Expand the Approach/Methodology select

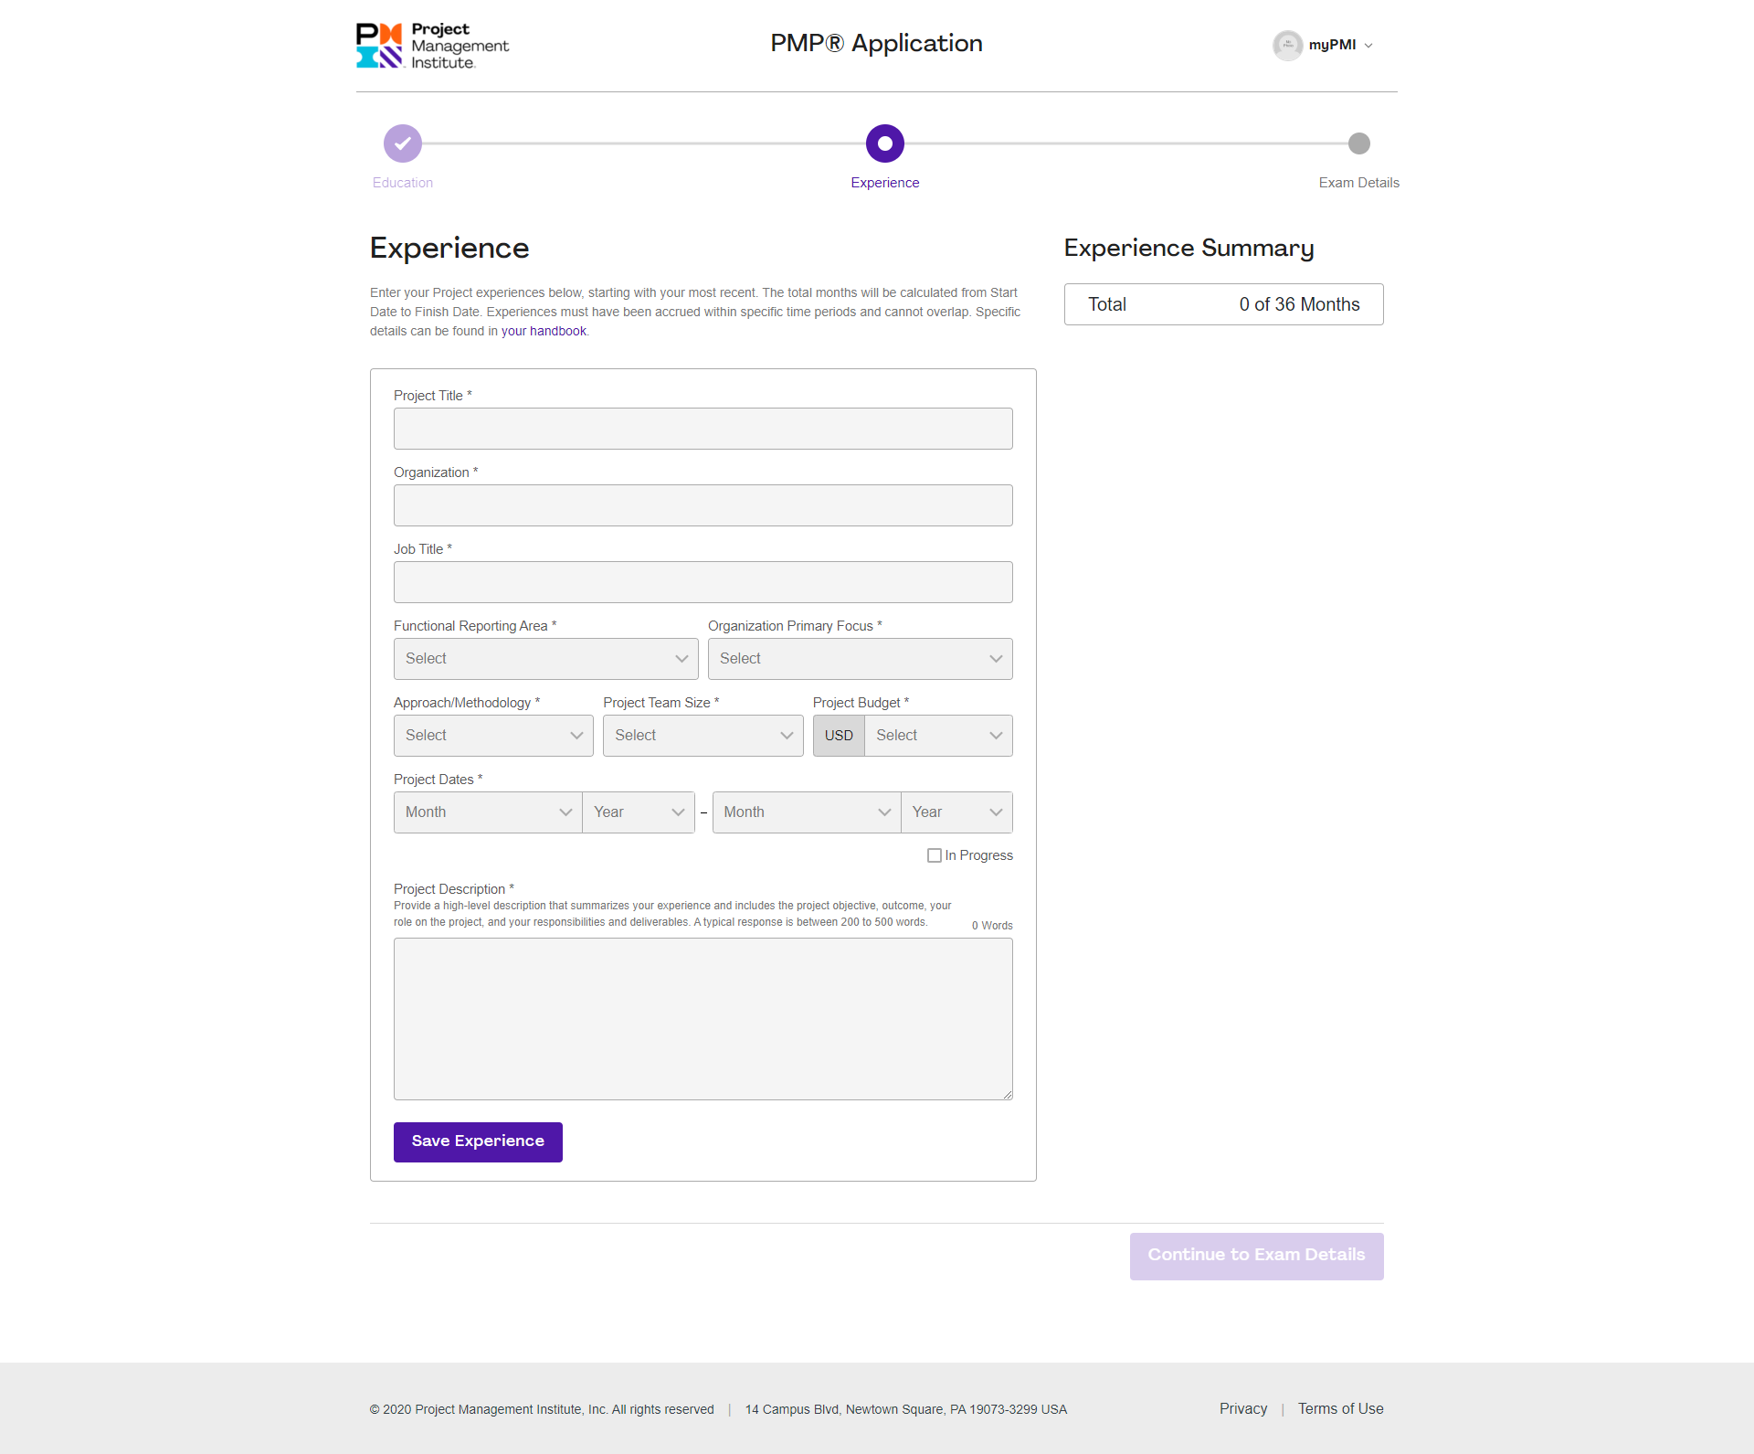[x=493, y=736]
